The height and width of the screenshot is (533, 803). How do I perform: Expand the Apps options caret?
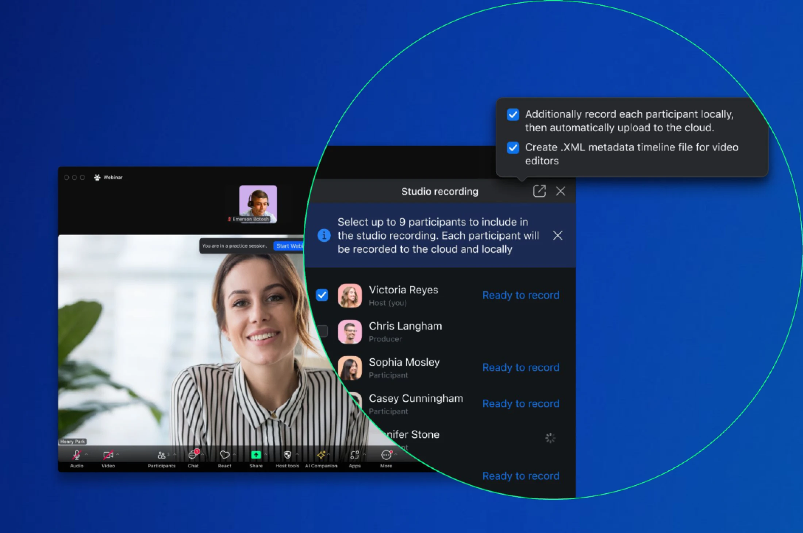tap(364, 454)
